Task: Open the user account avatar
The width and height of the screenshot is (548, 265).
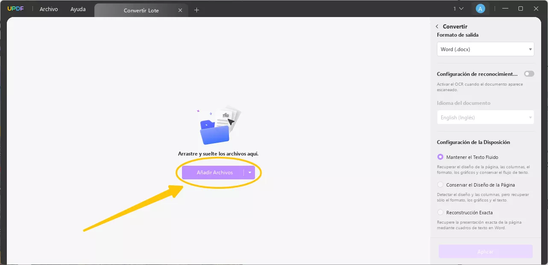Action: point(481,9)
